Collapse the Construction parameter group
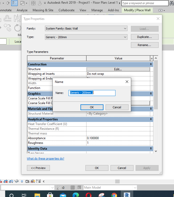This screenshot has height=197, width=174. click(151, 64)
